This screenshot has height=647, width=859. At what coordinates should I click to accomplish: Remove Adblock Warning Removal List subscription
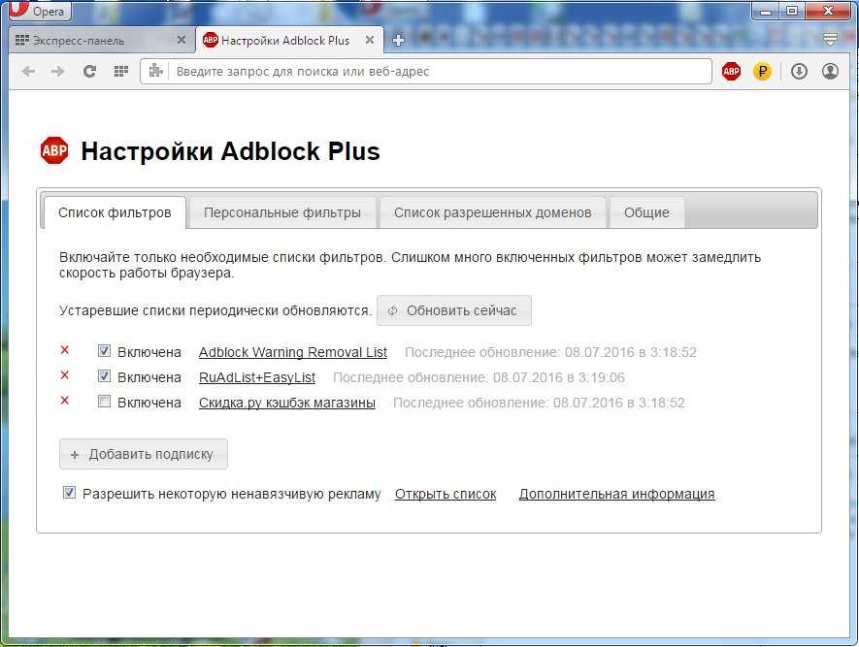(x=65, y=350)
